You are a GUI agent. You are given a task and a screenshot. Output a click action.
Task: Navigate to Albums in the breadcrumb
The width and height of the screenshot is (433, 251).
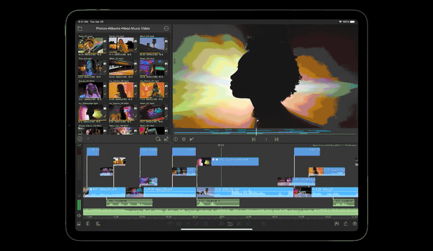[x=114, y=28]
